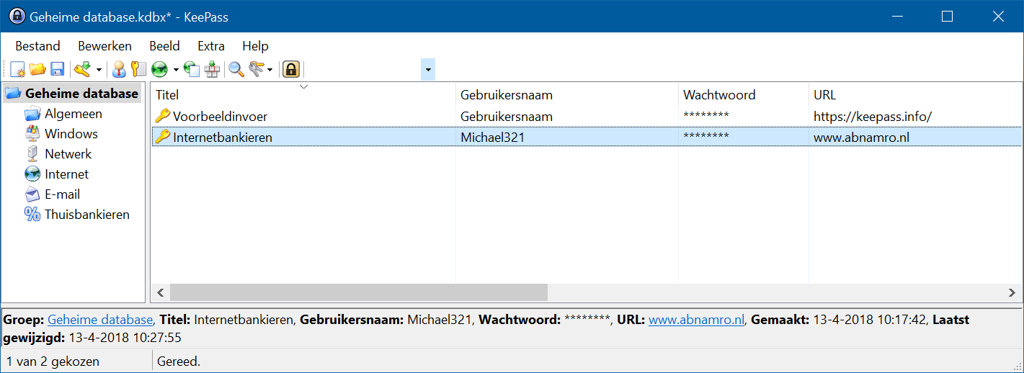Save the database with the floppy icon
Screen dimensions: 1024x373
(x=58, y=69)
